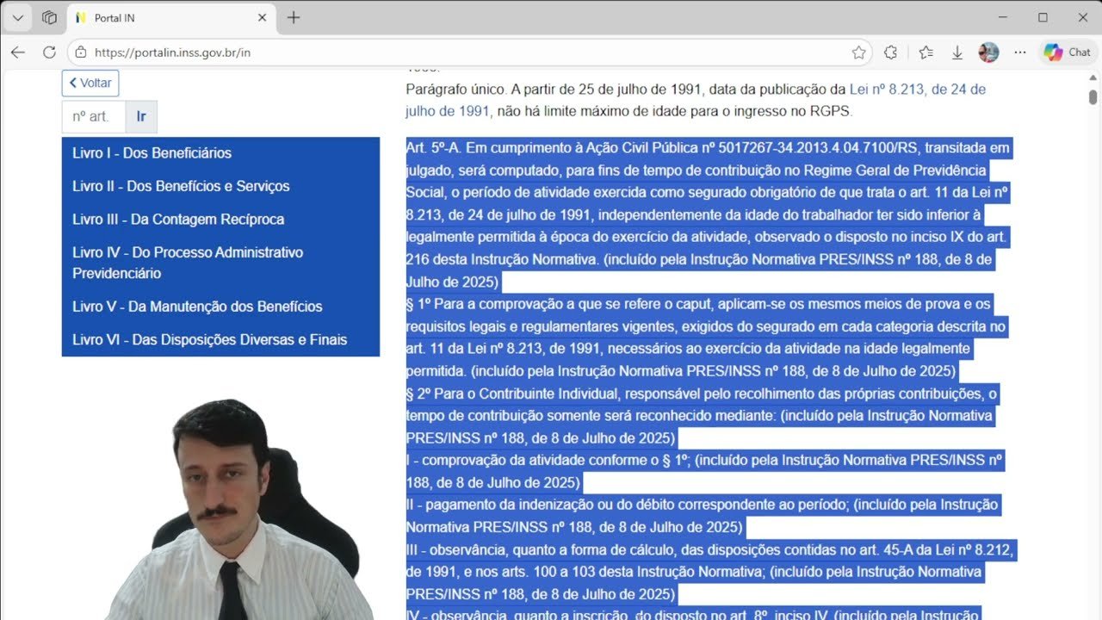View site information lock icon
This screenshot has height=620, width=1102.
click(x=81, y=53)
